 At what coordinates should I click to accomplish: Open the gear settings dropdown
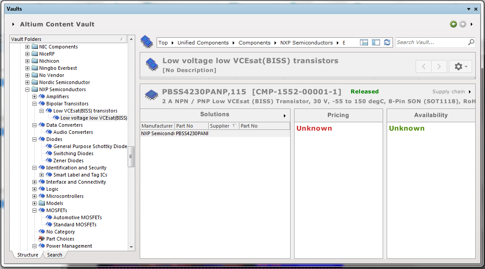coord(461,67)
